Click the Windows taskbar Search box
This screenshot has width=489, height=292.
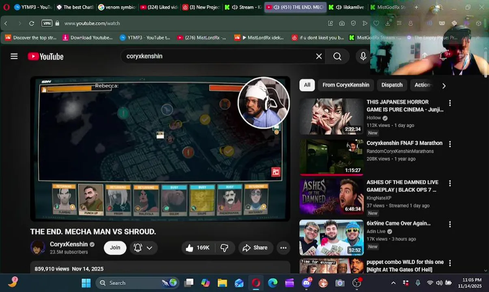click(x=138, y=283)
